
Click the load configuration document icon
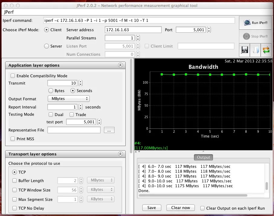click(x=255, y=50)
